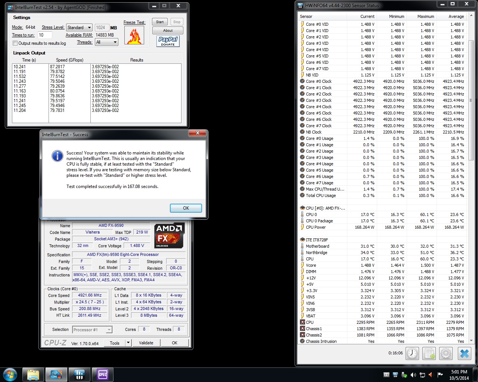478x382 pixels.
Task: Select the DIMM voltage row
Action: 382,272
